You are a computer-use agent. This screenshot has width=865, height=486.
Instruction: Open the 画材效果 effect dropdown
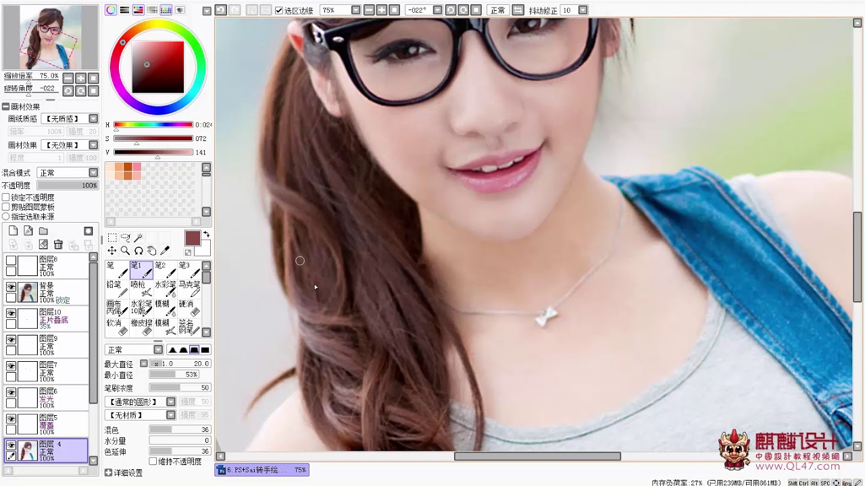(x=94, y=145)
